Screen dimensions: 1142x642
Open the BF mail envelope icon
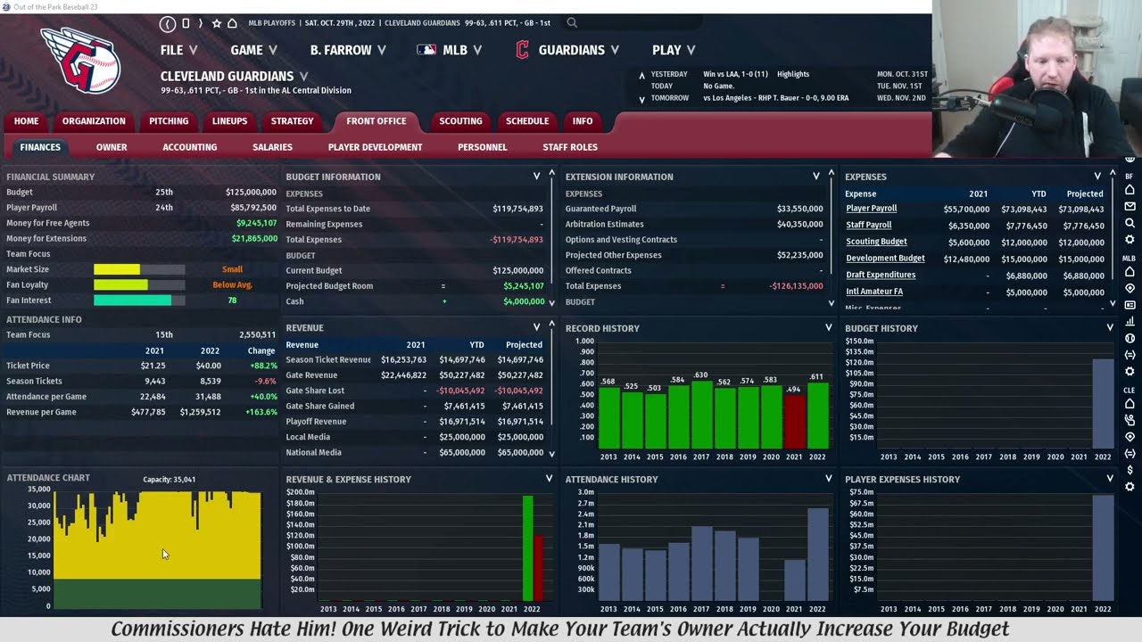1130,206
